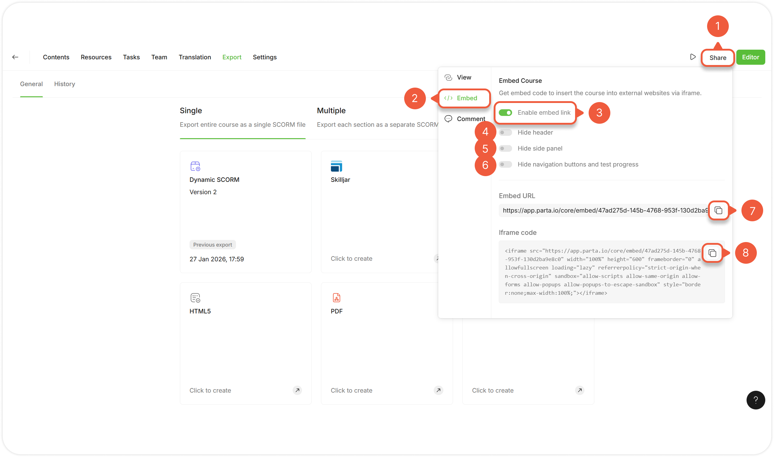
Task: Click the HTML5 export icon
Action: [195, 298]
